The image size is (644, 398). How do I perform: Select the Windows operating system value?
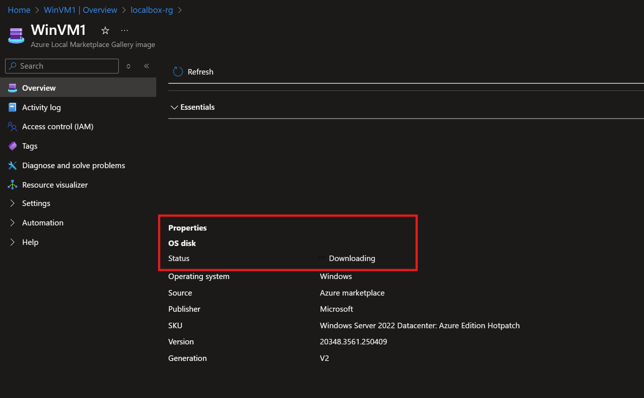coord(336,276)
